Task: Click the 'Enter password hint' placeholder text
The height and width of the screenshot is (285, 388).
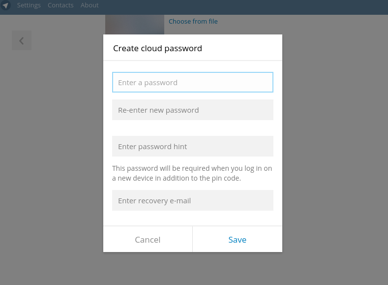Action: [x=152, y=147]
